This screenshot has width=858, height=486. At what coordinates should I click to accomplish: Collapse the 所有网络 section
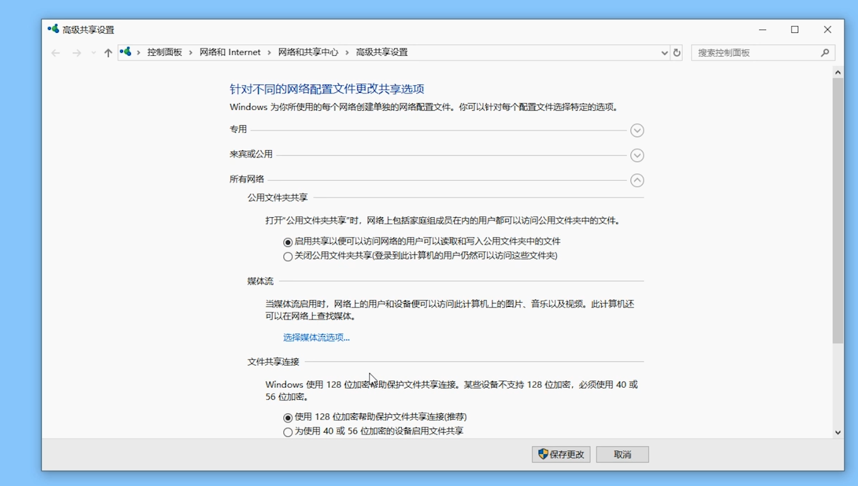tap(637, 181)
